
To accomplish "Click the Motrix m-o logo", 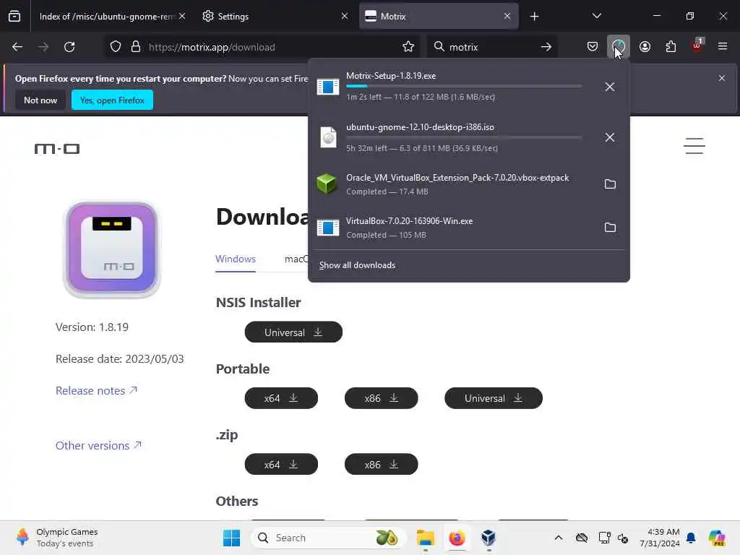I will tap(57, 149).
